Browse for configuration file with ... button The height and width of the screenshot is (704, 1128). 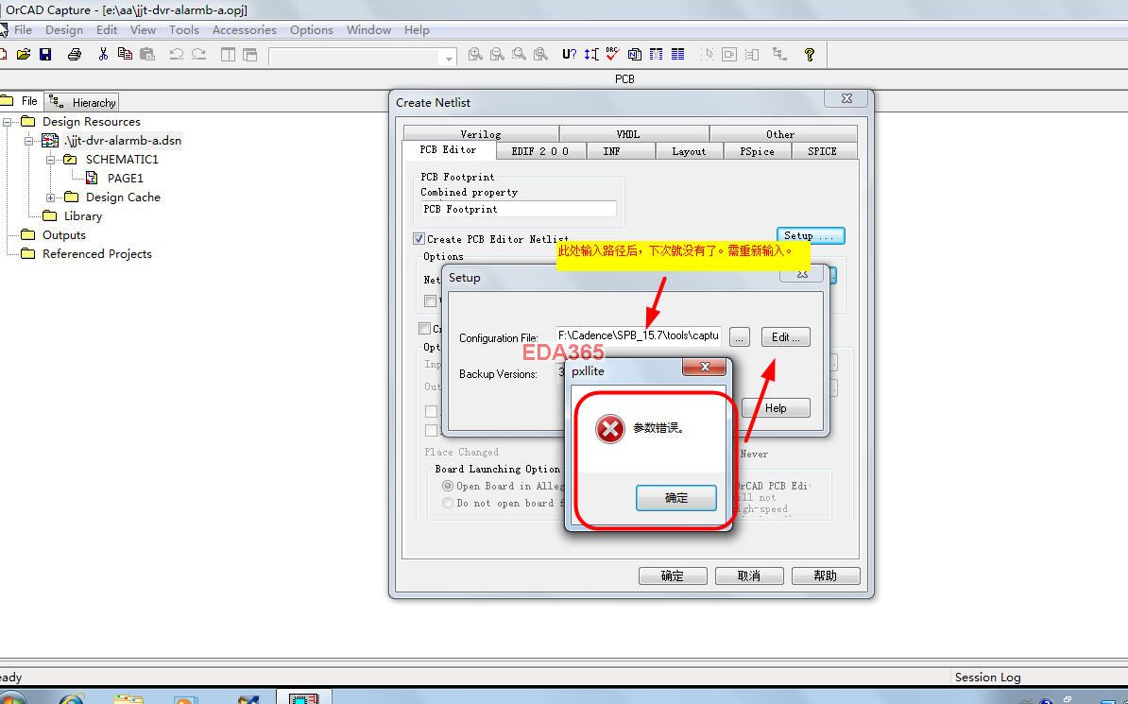[x=740, y=337]
